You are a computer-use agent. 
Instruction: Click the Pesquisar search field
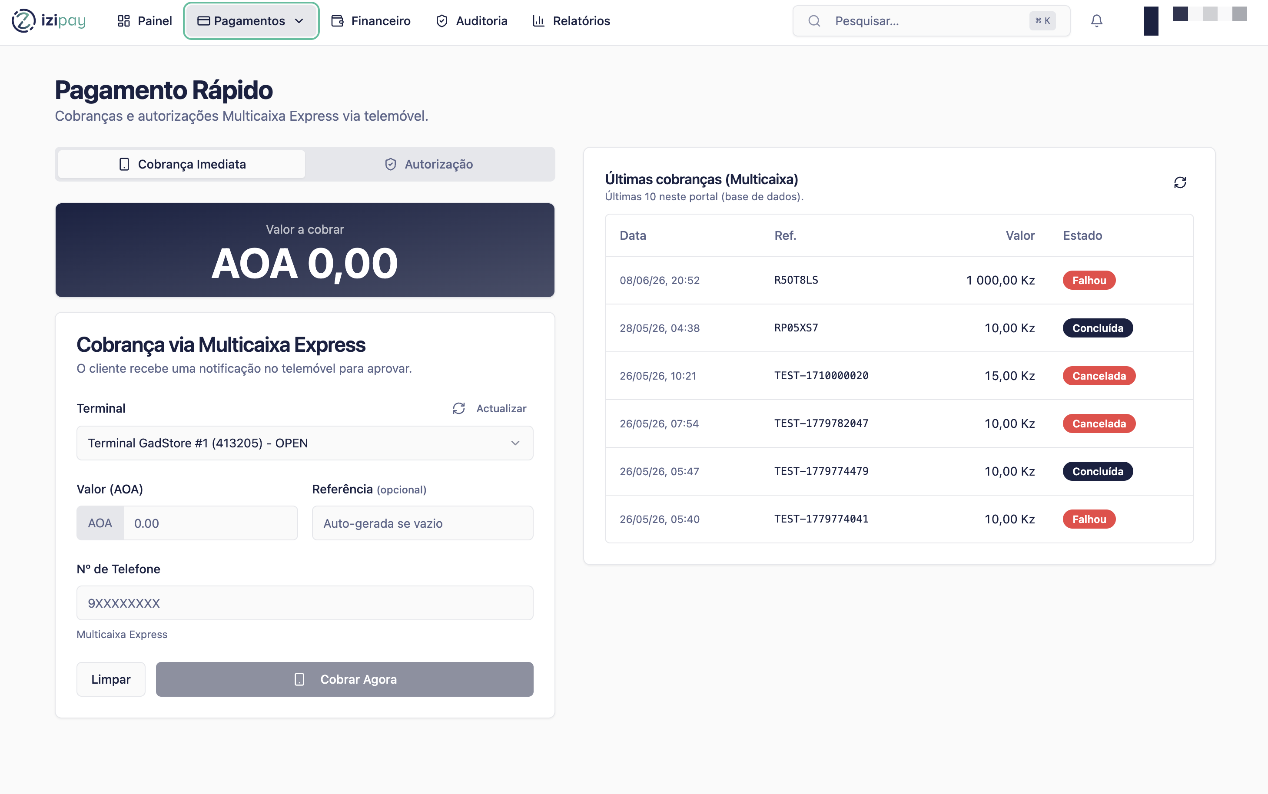tap(931, 21)
